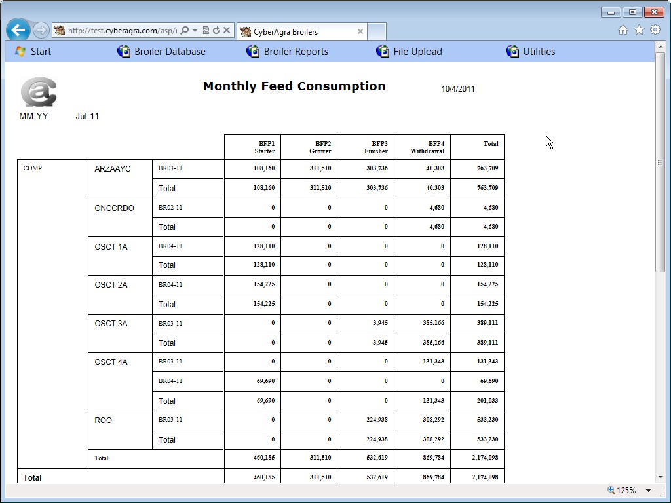The width and height of the screenshot is (671, 503).
Task: Open the Start menu item
Action: [x=33, y=52]
